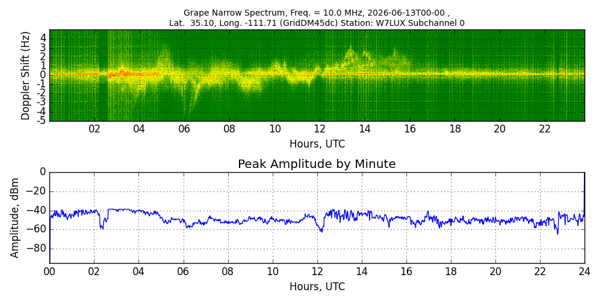
Task: Click the blue trace's deep dip near 12 UTC
Action: (321, 231)
